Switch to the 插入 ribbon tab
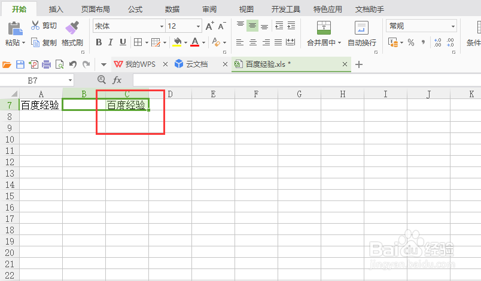The width and height of the screenshot is (481, 281). 56,9
